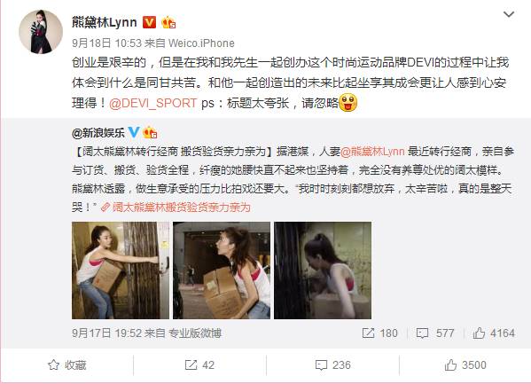
Task: Click the thumbs-up button showing 3500
Action: [x=465, y=365]
